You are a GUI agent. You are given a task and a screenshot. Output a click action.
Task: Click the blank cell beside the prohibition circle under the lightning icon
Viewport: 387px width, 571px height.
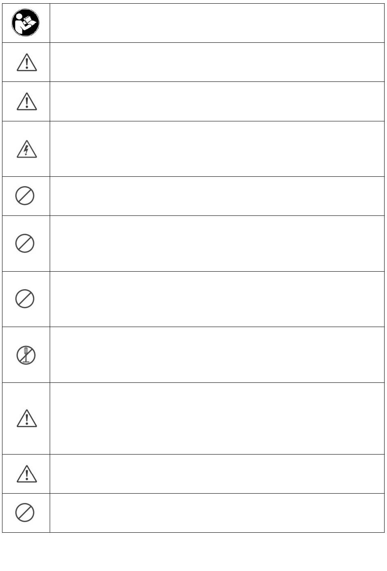pos(217,196)
